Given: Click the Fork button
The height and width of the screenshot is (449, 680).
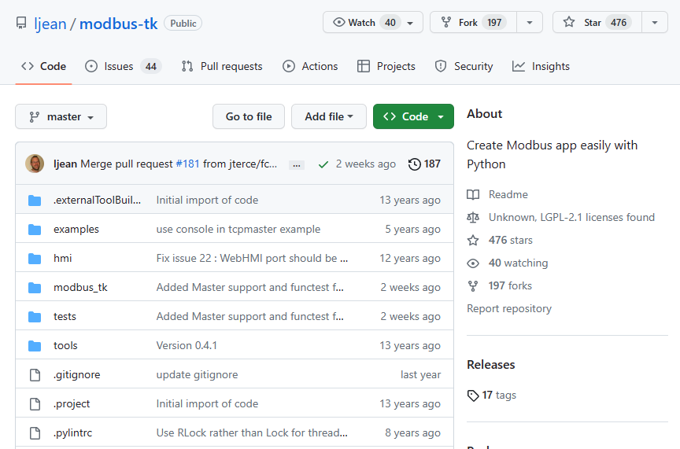Looking at the screenshot, I should click(x=473, y=23).
